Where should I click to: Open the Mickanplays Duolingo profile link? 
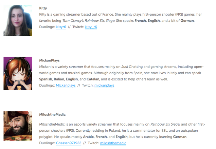66,86
